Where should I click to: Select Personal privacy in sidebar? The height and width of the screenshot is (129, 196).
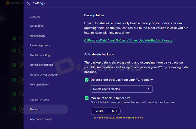point(40,45)
